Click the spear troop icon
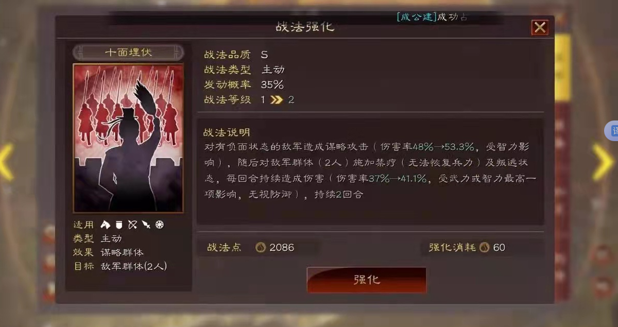The width and height of the screenshot is (618, 327). coord(146,225)
